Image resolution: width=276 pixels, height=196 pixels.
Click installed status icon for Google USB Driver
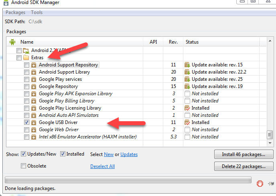187,122
